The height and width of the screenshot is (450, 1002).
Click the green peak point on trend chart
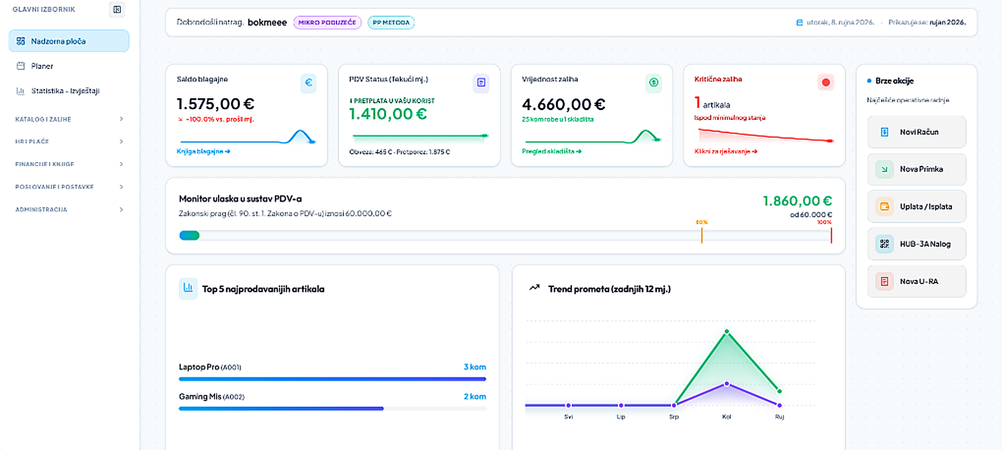click(727, 332)
